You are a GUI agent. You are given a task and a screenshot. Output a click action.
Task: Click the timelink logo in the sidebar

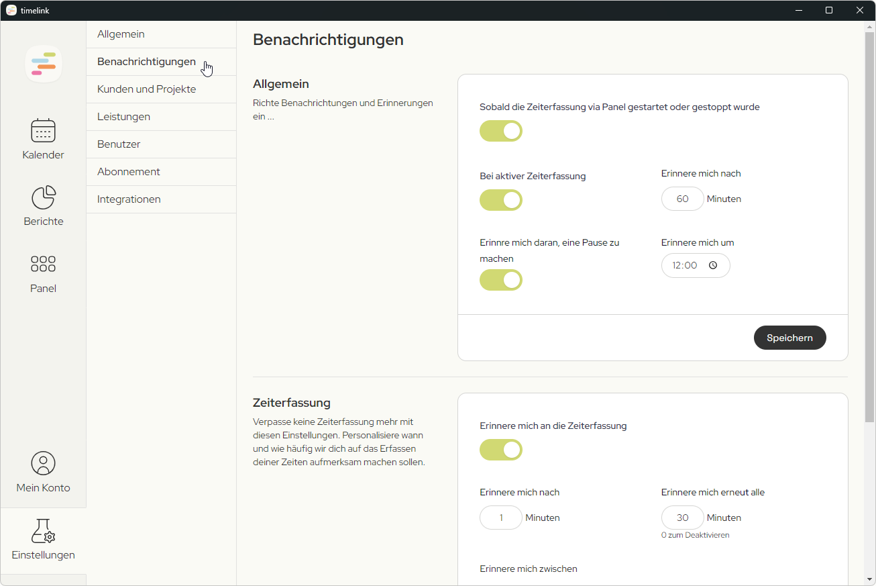(x=43, y=63)
